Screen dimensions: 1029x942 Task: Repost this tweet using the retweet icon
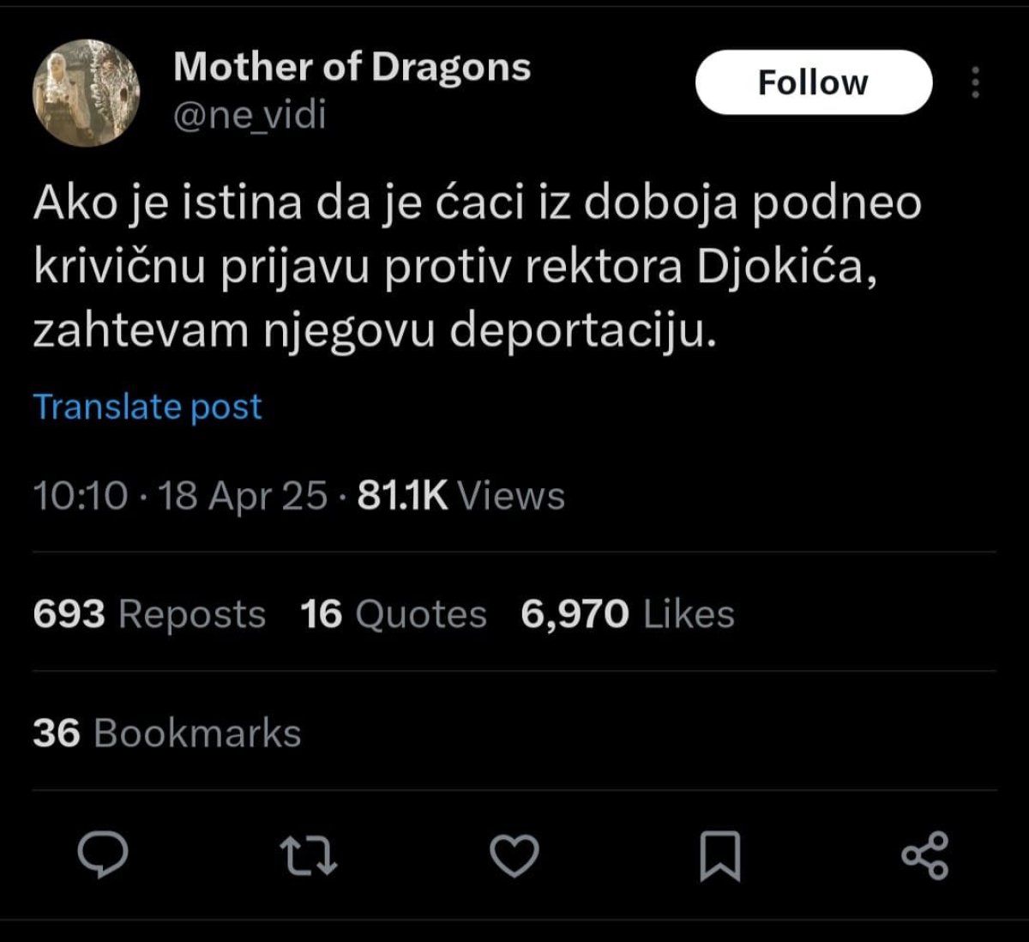(x=309, y=855)
